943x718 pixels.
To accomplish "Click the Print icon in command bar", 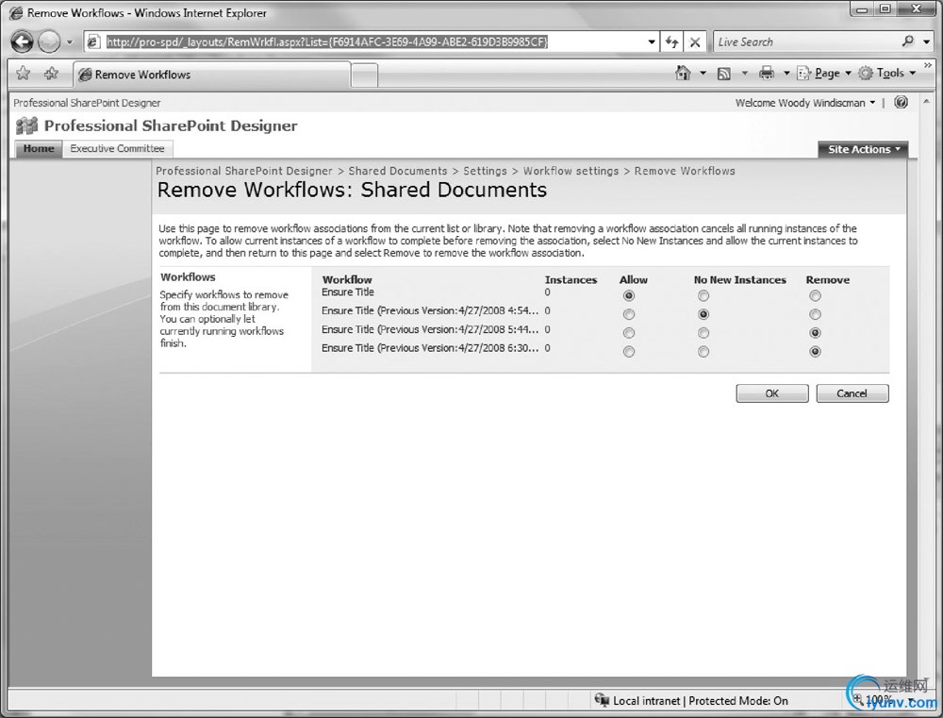I will [766, 74].
